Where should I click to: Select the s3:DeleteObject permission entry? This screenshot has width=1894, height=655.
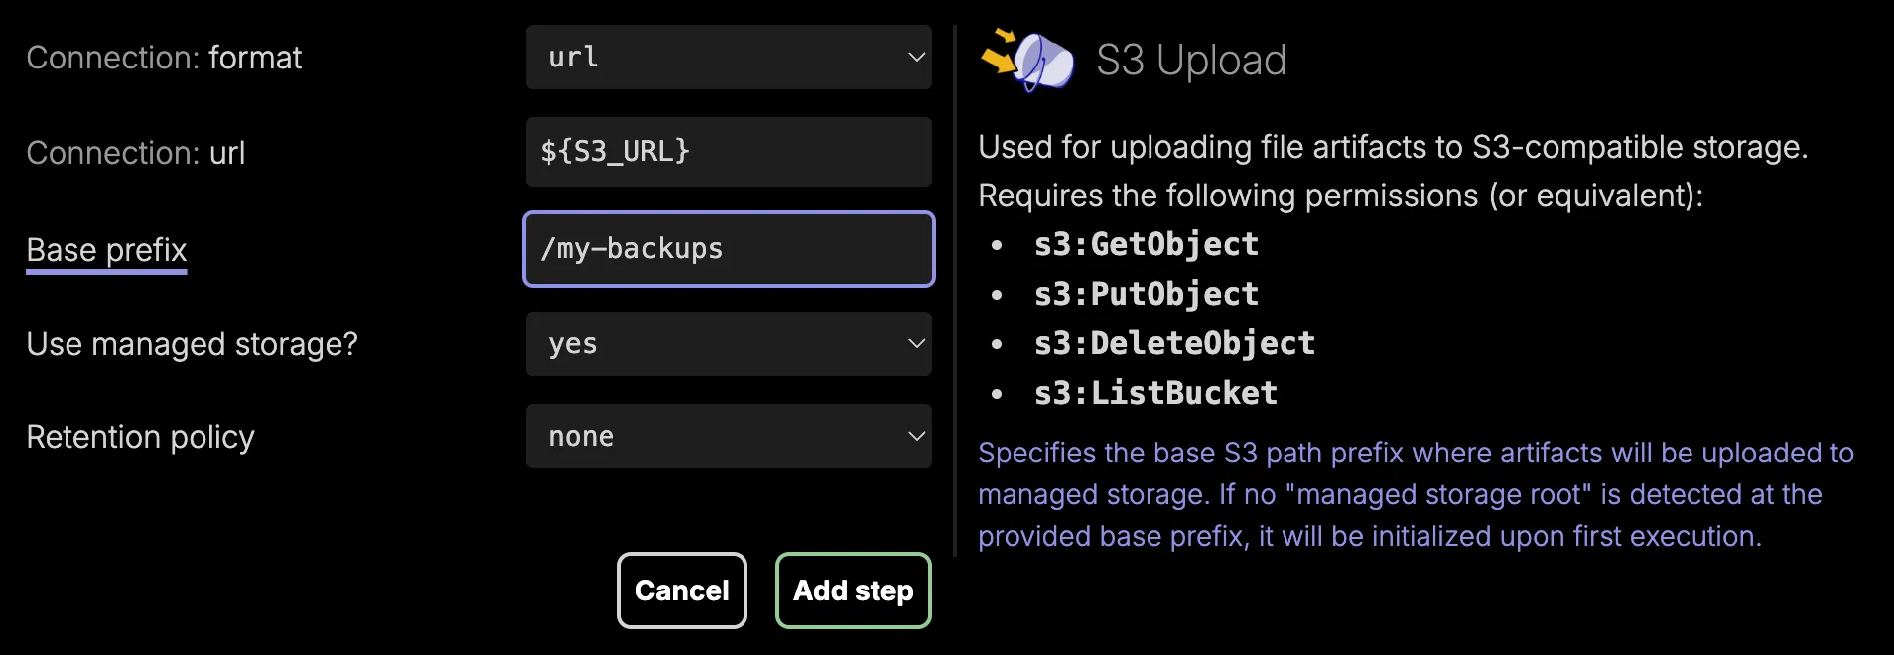point(1174,343)
